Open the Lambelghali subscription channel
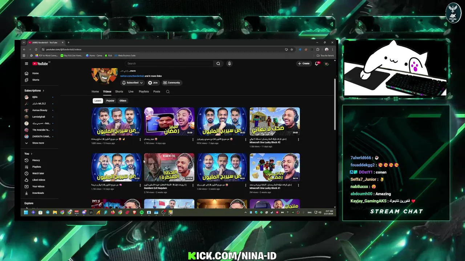Screen dimensions: 465x261 (38, 117)
